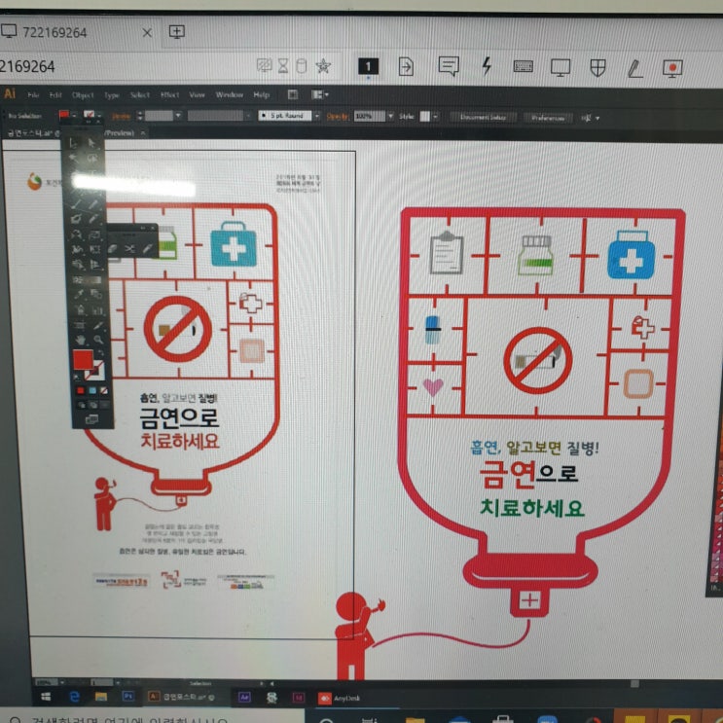Open Illustrator Window menu
The height and width of the screenshot is (723, 723).
tap(230, 95)
